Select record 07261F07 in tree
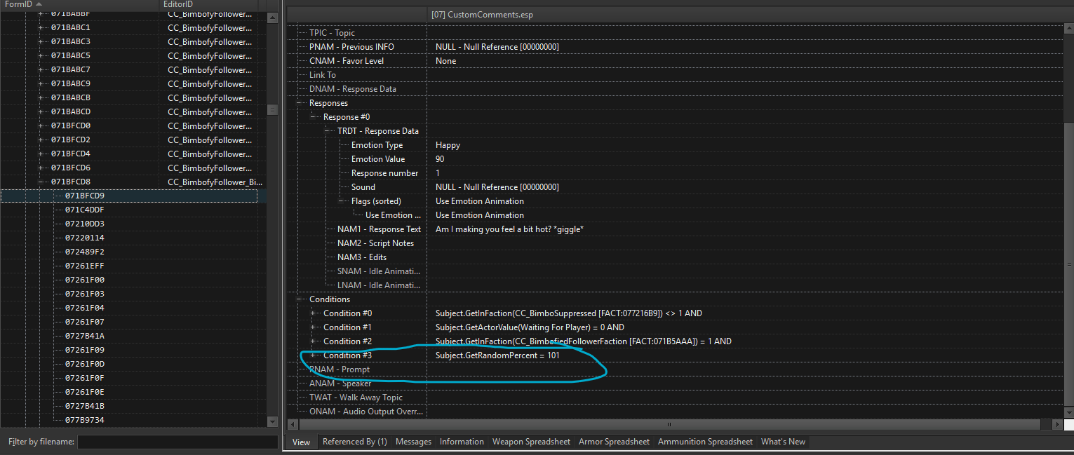Image resolution: width=1074 pixels, height=455 pixels. pos(85,322)
